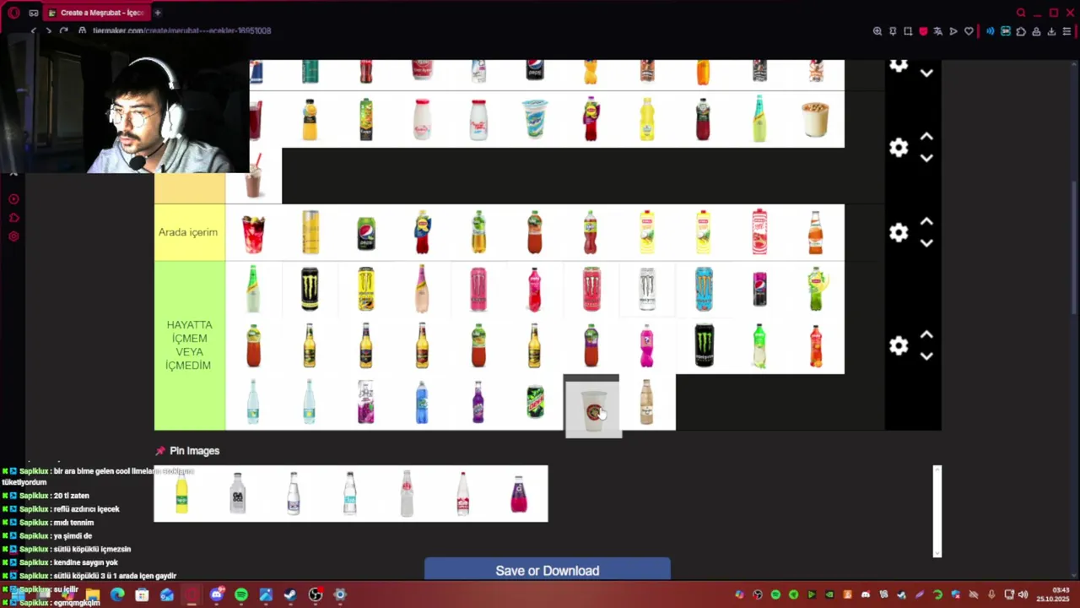Take a snapshot with the capture icon
This screenshot has height=608, width=1080.
pos(908,31)
